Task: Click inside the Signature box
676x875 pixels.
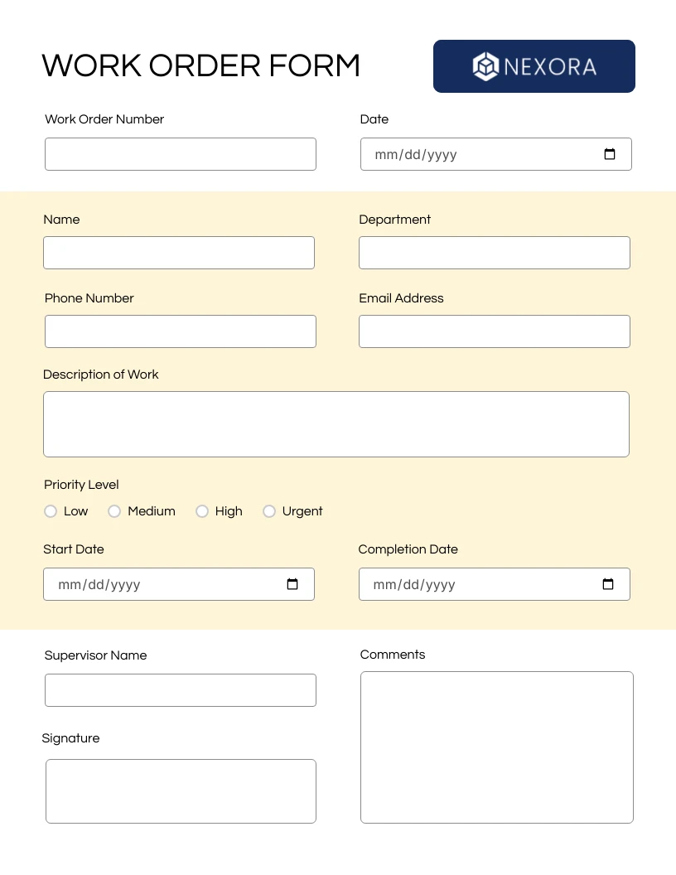Action: (x=181, y=791)
